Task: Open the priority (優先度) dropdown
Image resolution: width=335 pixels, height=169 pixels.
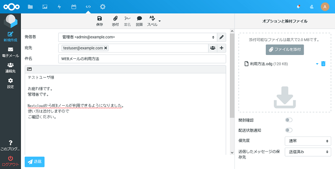Action: 307,141
